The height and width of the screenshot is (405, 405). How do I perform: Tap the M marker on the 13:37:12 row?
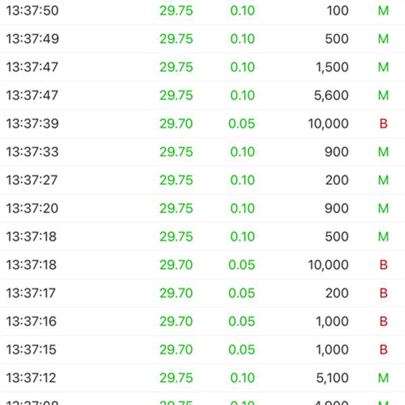pyautogui.click(x=383, y=377)
